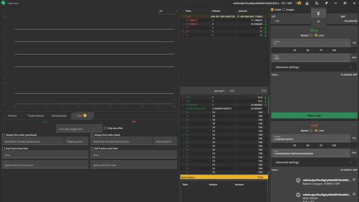
Task: Dismiss the NEW ORDER notification
Action: pyautogui.click(x=354, y=194)
